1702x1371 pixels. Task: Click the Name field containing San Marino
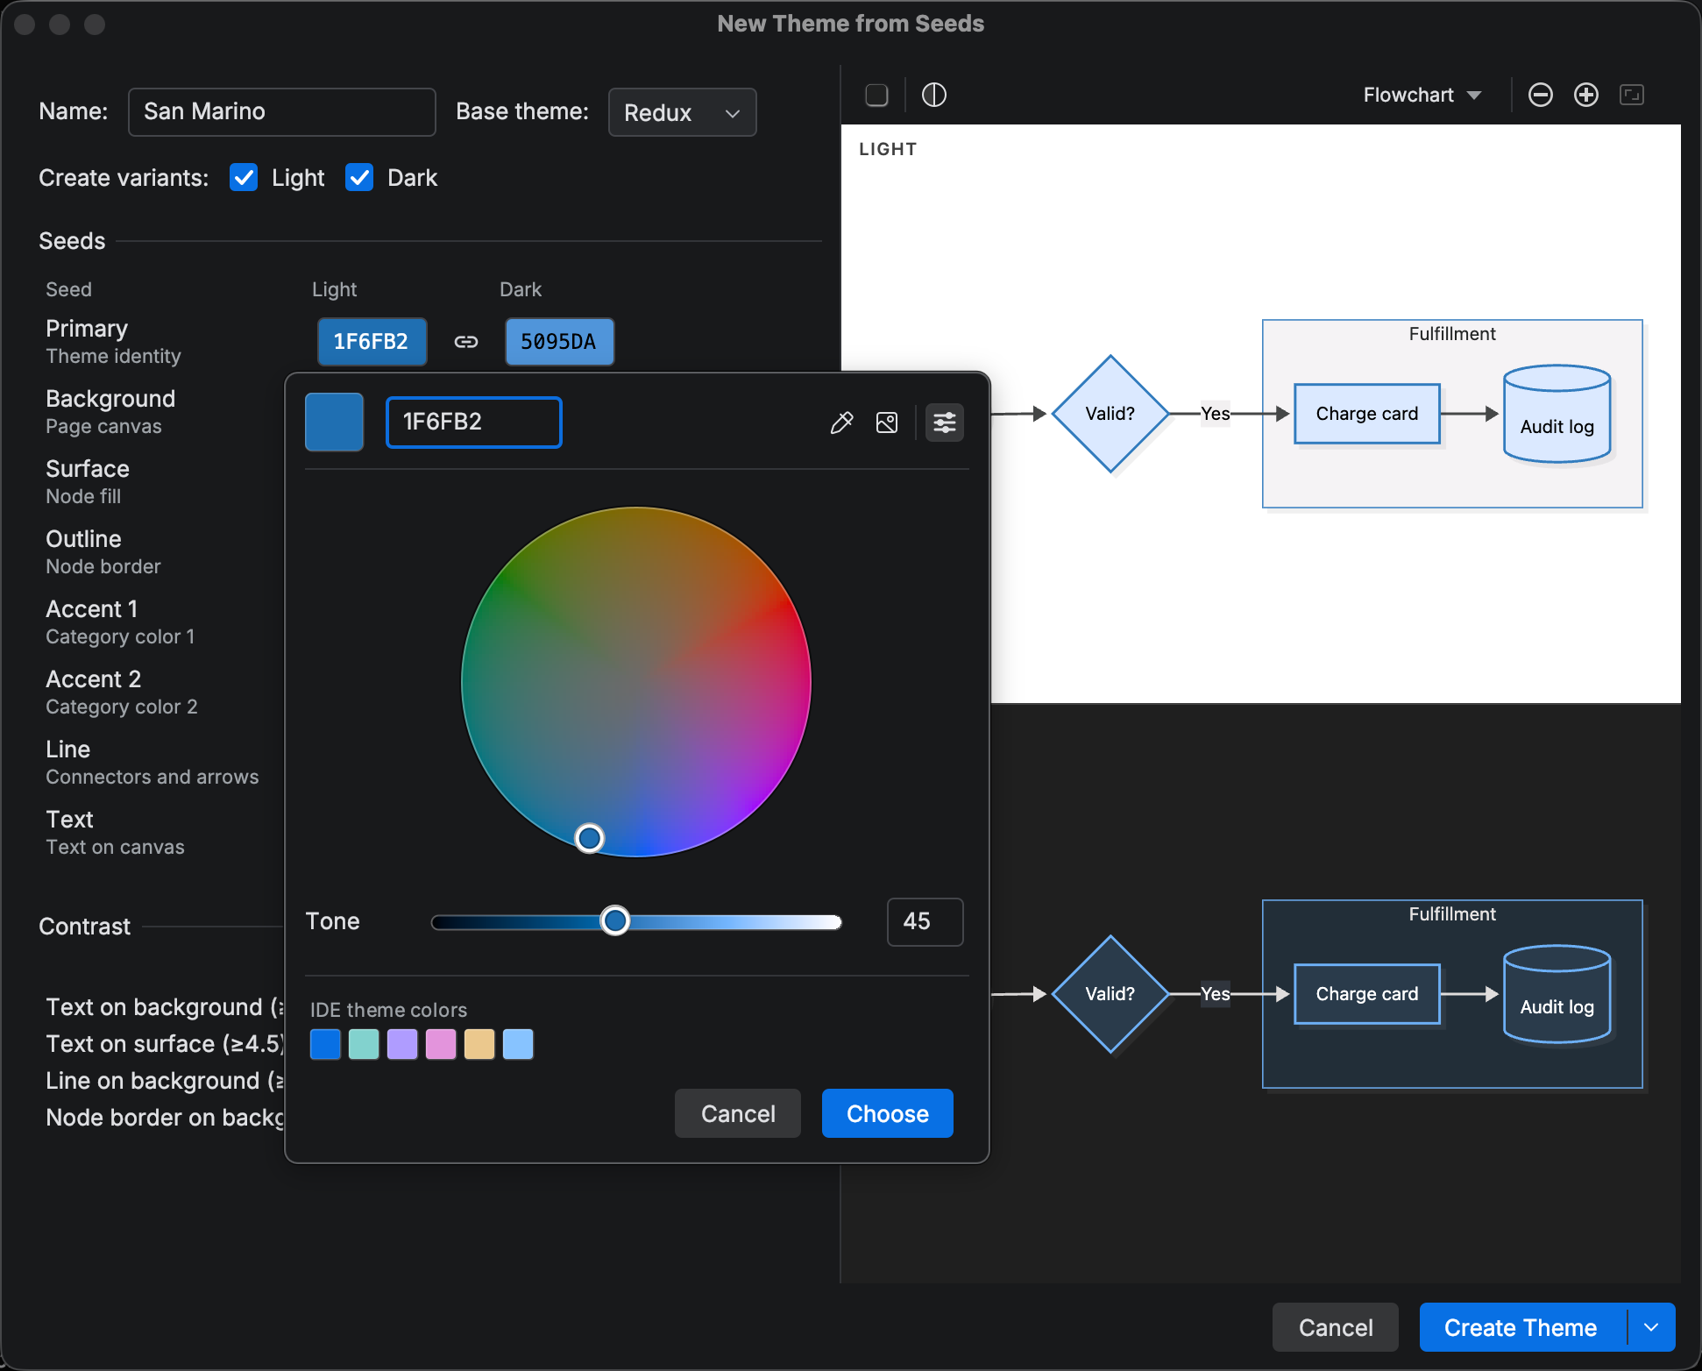coord(282,112)
